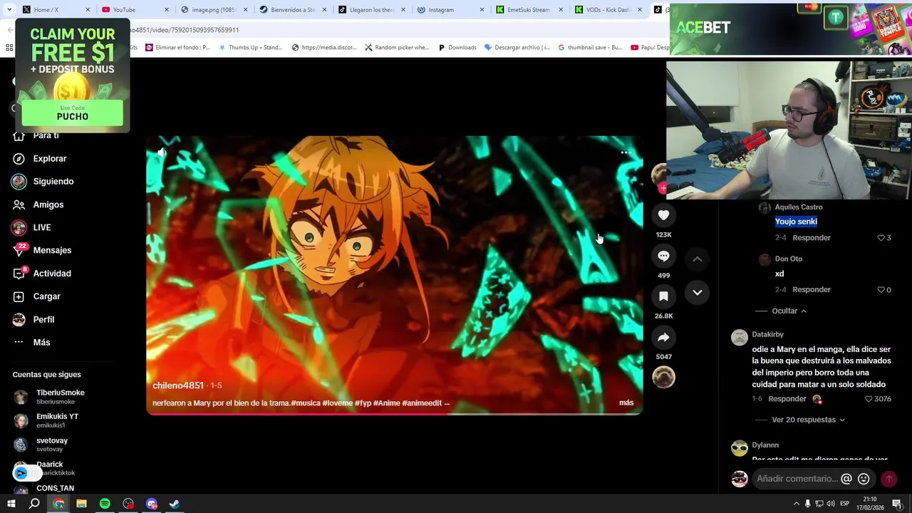Collapse replies with Ocultar

click(x=789, y=311)
